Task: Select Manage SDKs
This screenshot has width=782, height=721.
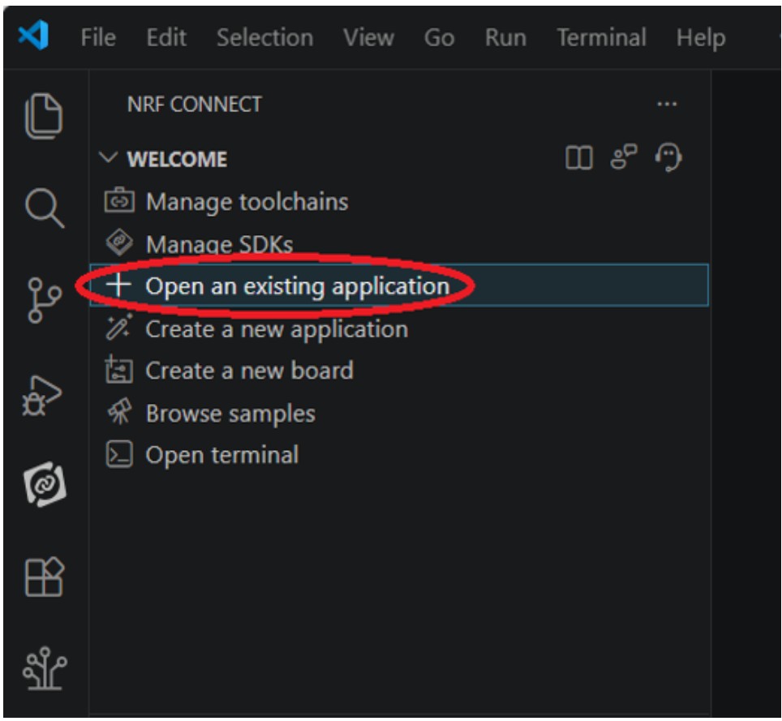Action: [399, 244]
